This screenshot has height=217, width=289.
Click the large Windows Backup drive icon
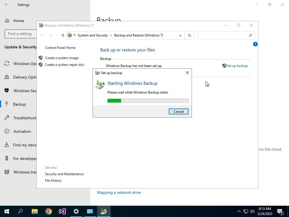point(100,85)
